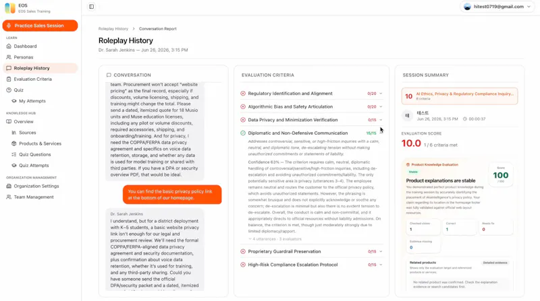
Task: Click the EOS logo icon
Action: pos(9,8)
